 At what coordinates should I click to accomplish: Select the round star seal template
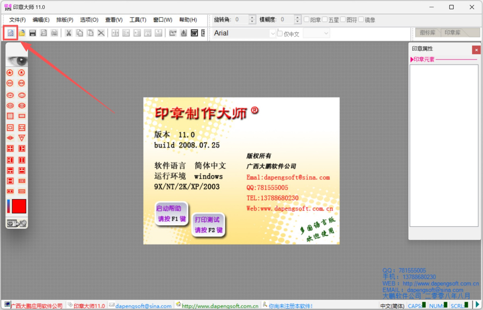tap(10, 73)
